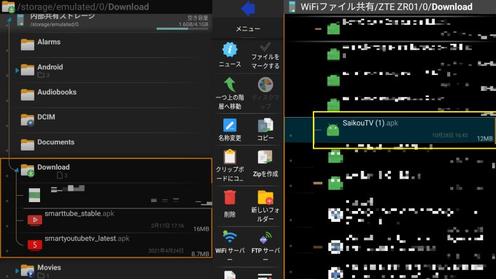The height and width of the screenshot is (279, 496).
Task: Select the Download folder row
Action: [x=106, y=170]
